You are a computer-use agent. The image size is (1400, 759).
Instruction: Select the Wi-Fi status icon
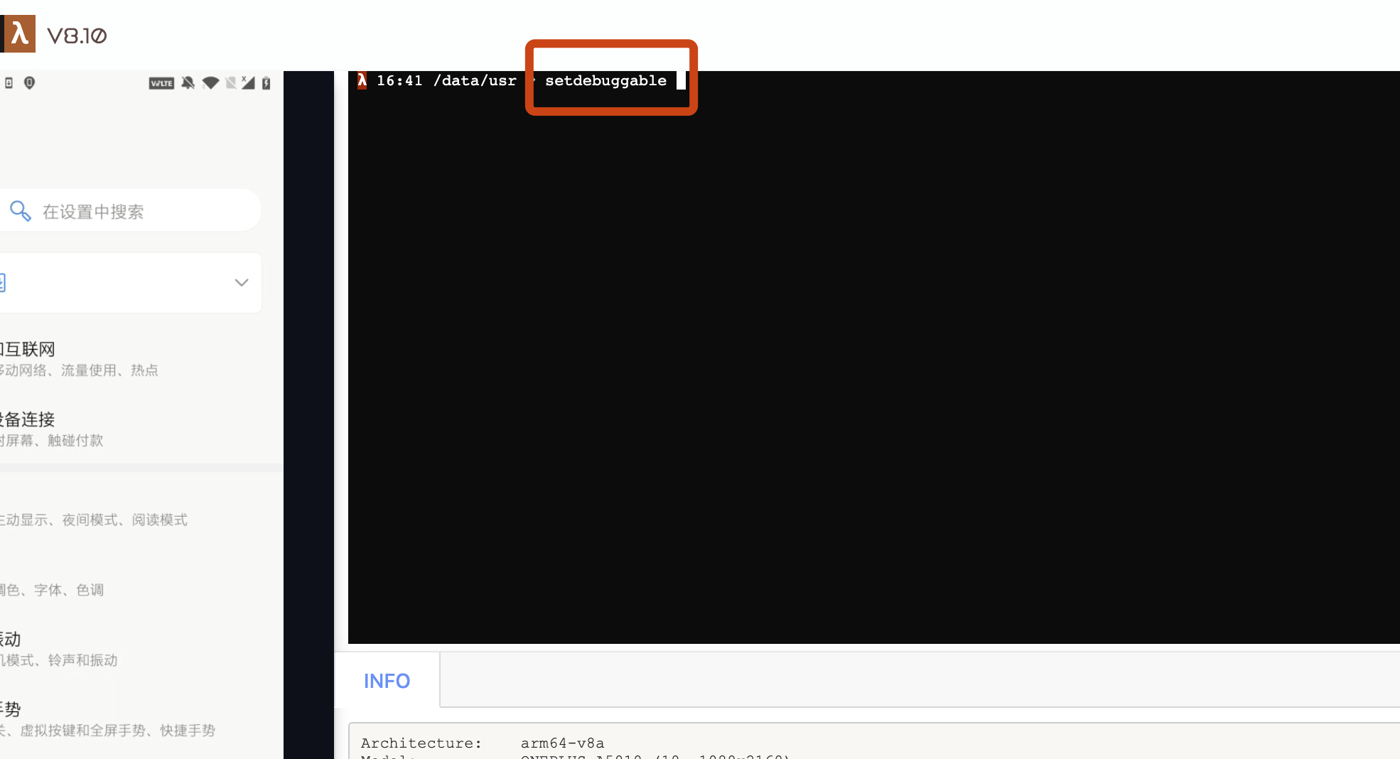coord(210,83)
